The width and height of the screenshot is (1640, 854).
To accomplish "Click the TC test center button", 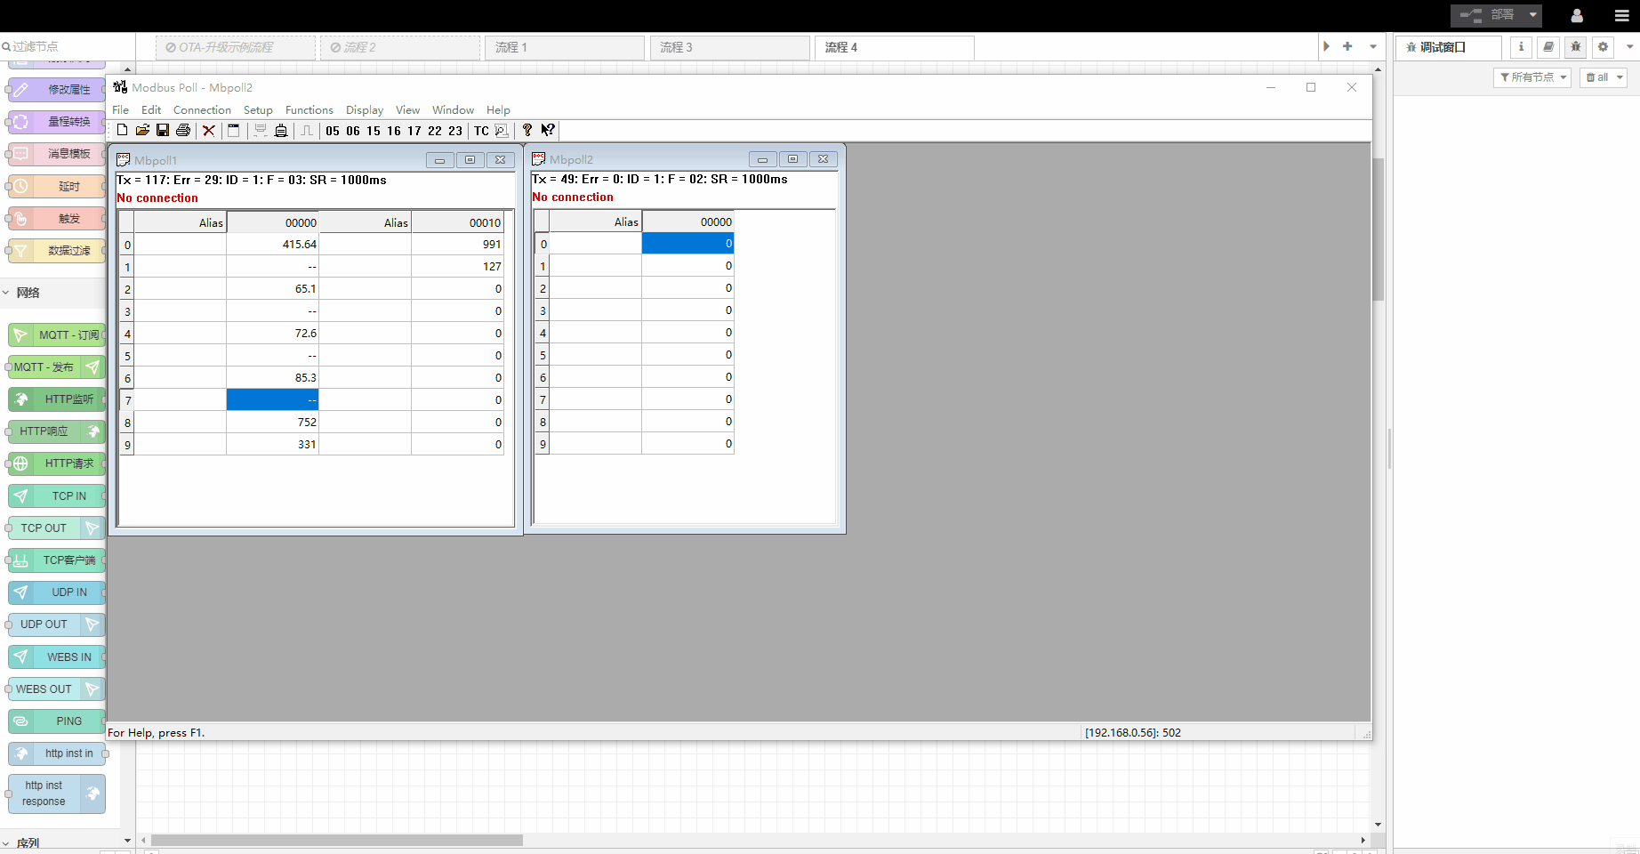I will point(481,131).
